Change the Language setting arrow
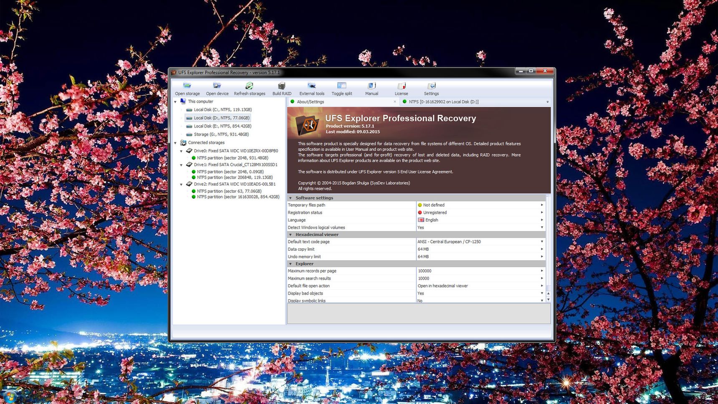The image size is (718, 404). tap(542, 220)
